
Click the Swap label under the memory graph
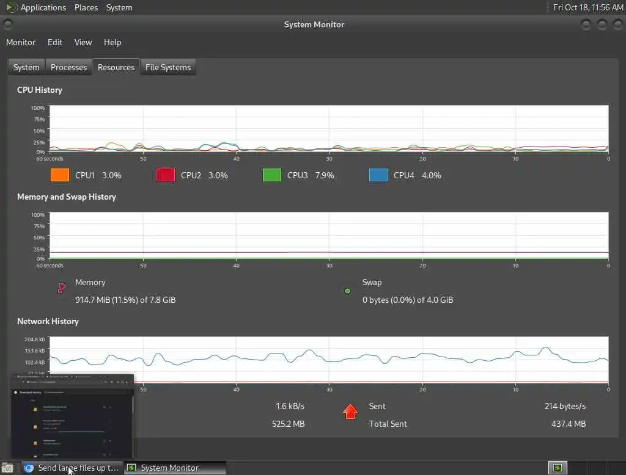372,282
